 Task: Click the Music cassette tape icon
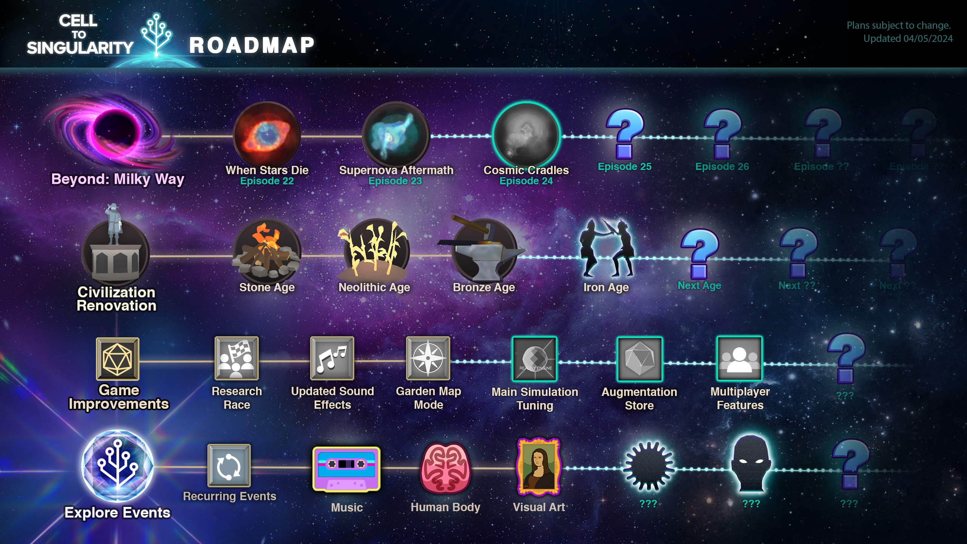(346, 469)
